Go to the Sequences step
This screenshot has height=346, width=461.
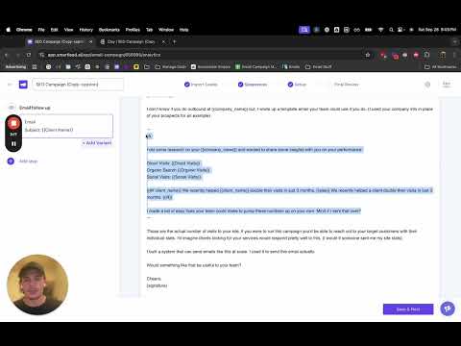tap(253, 85)
